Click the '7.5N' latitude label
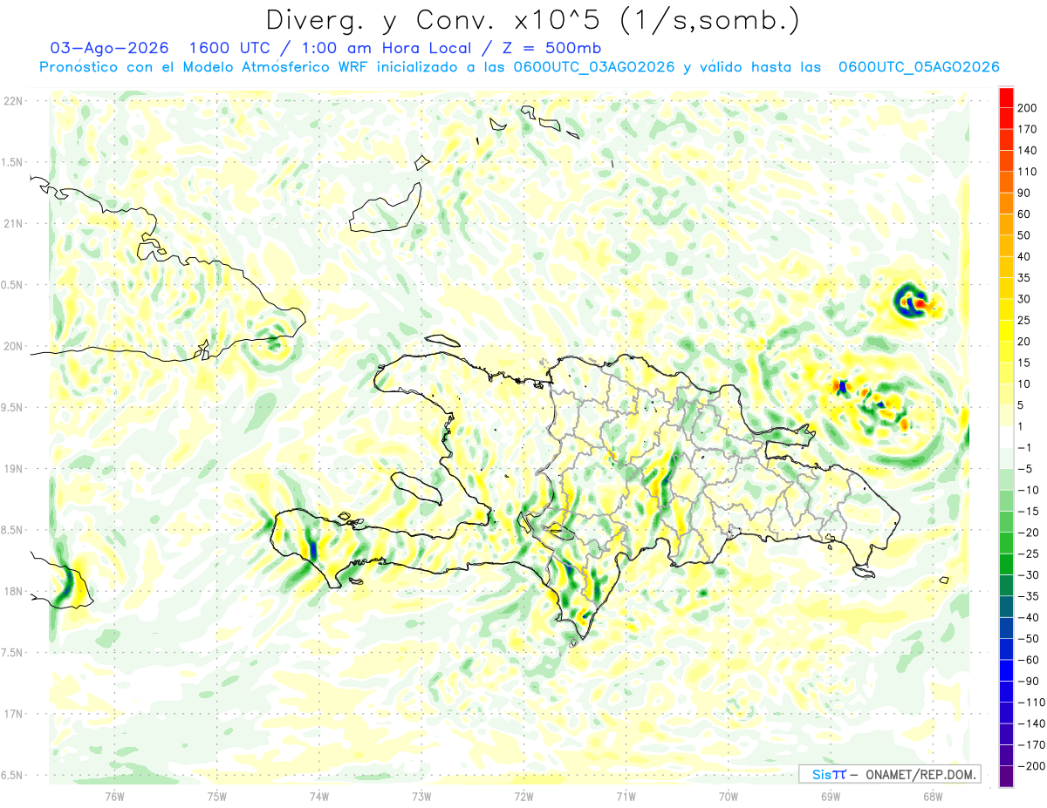 [x=13, y=652]
